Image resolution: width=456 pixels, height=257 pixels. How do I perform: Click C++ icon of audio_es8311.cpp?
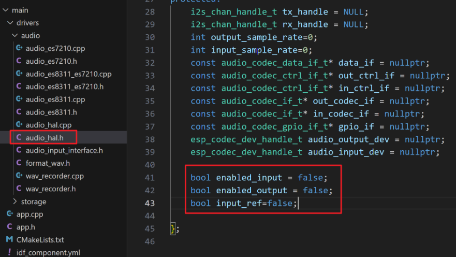[19, 99]
